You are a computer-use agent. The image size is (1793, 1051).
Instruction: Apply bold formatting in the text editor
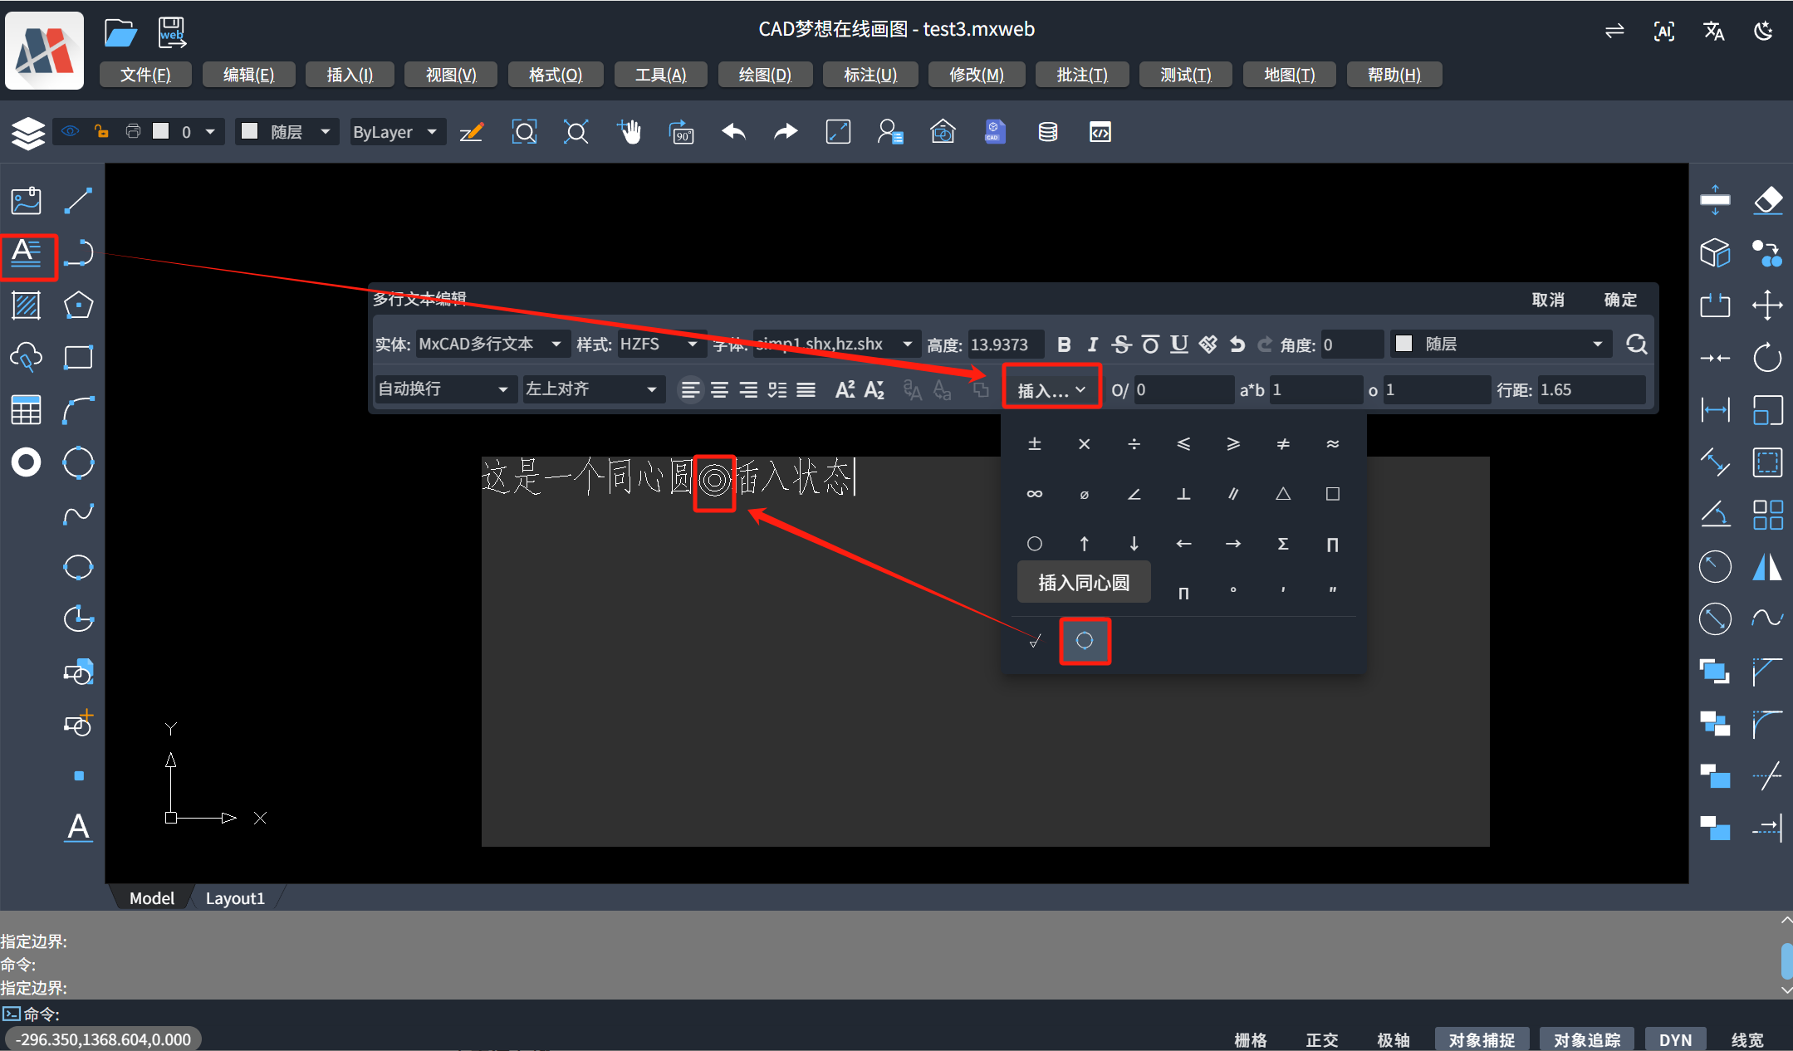1065,344
